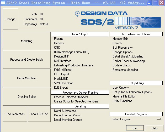The height and width of the screenshot is (132, 165).
Task: Select Setup Job or Fabricator Options
Action: 132,92
